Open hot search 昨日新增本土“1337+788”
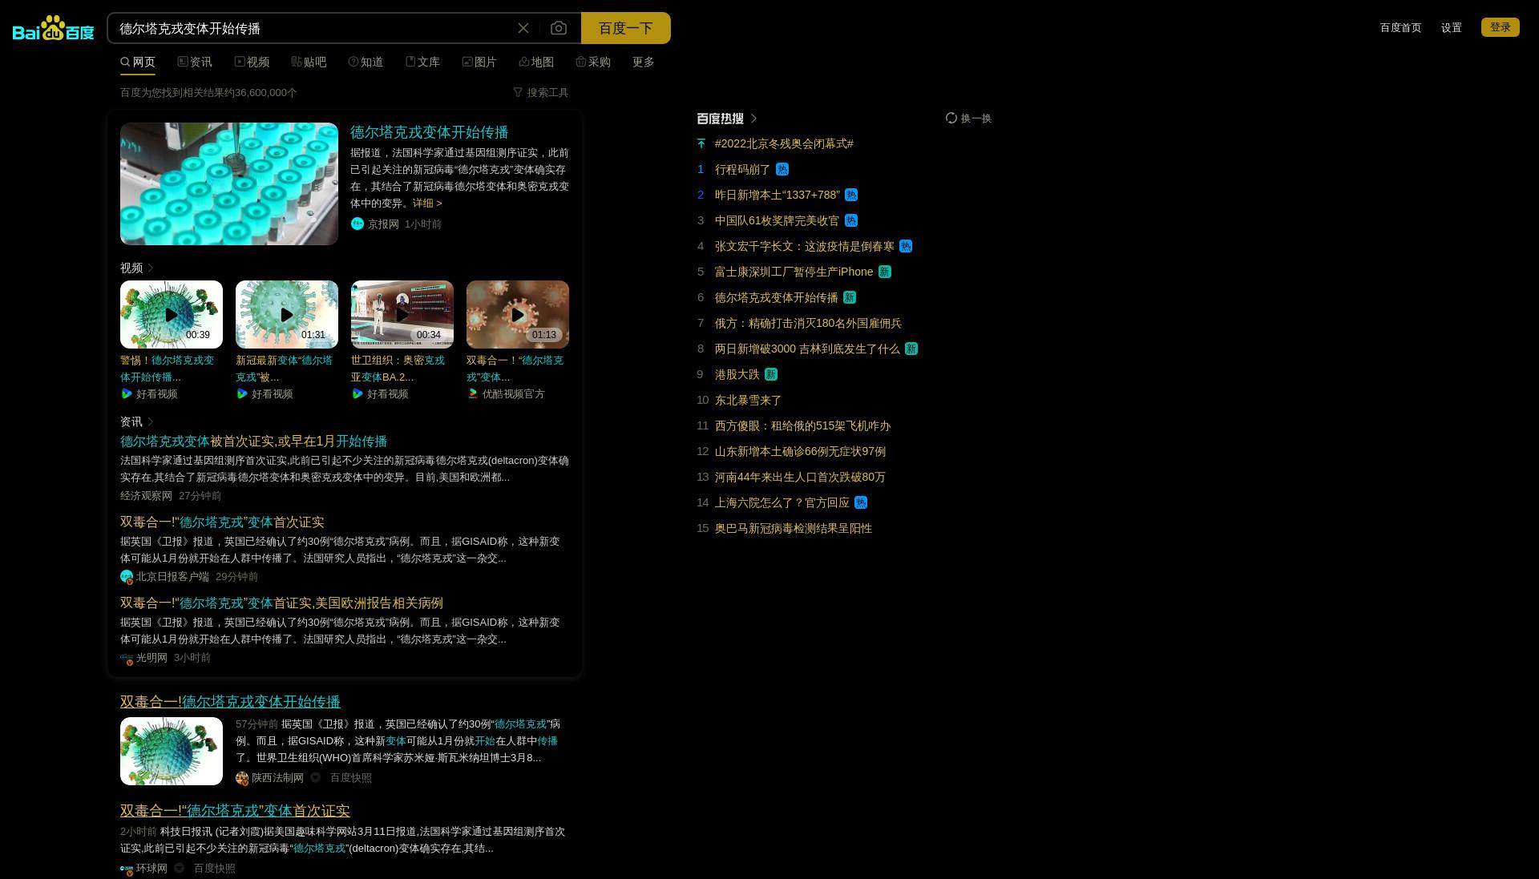Image resolution: width=1539 pixels, height=879 pixels. point(778,195)
